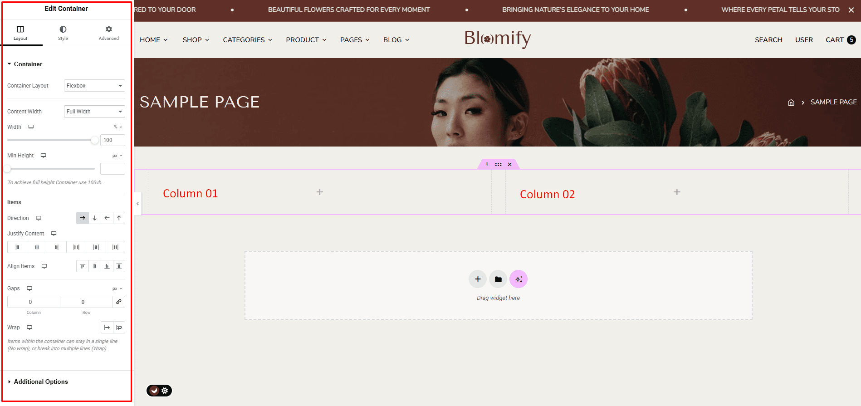Open responsive mode for Gaps

[x=29, y=289]
